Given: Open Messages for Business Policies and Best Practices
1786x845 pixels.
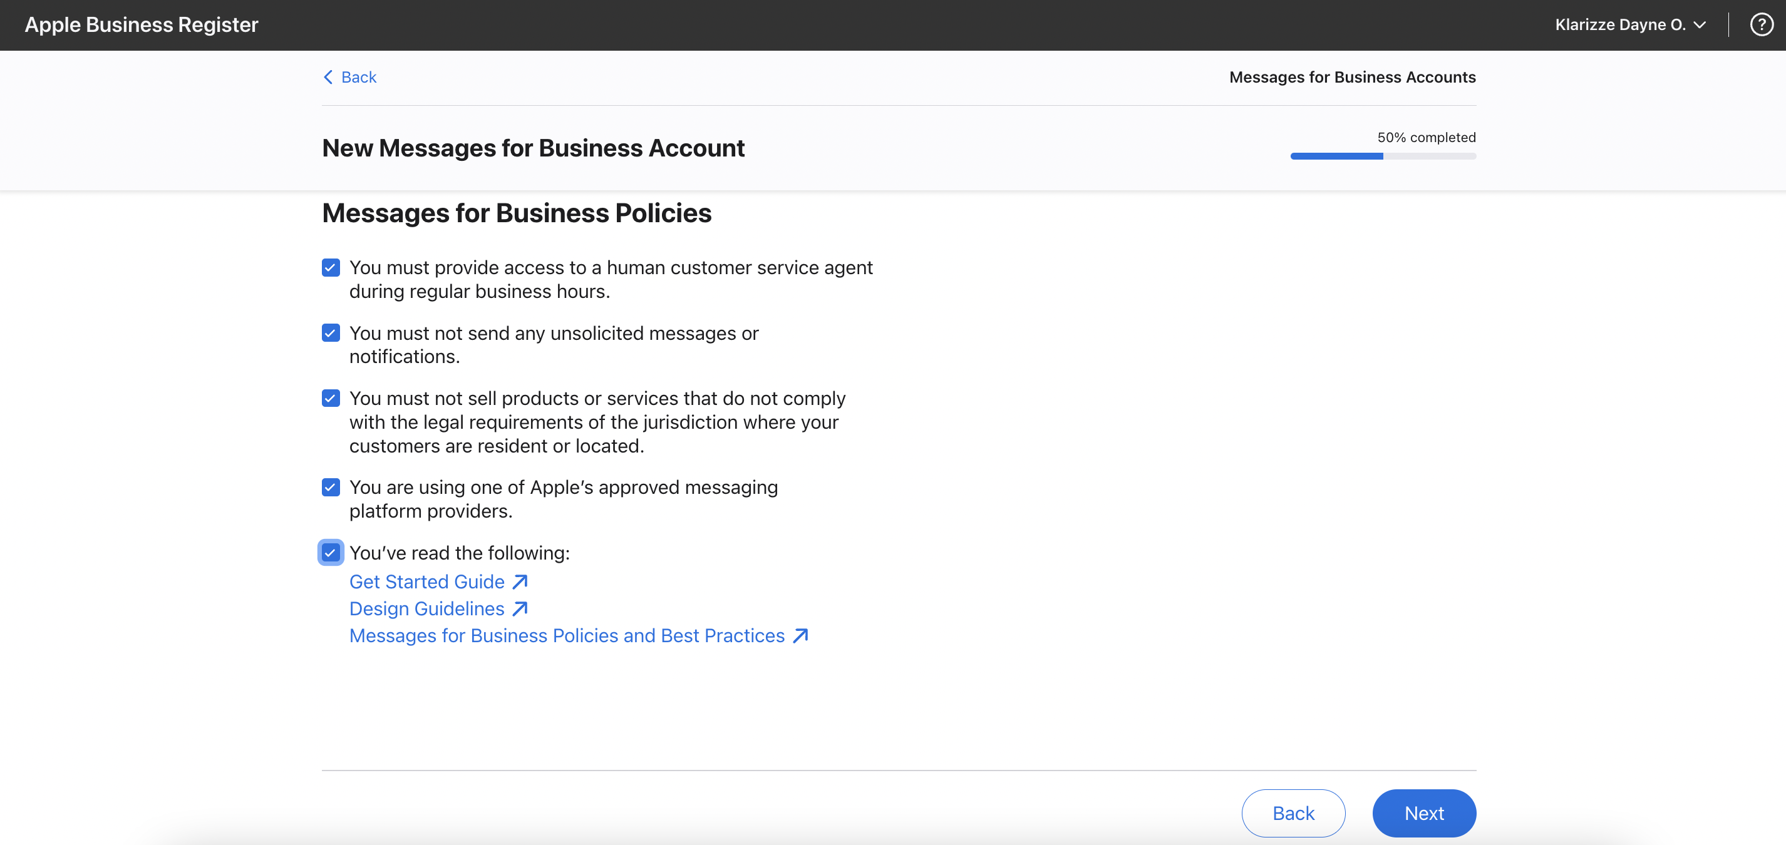Looking at the screenshot, I should (567, 636).
